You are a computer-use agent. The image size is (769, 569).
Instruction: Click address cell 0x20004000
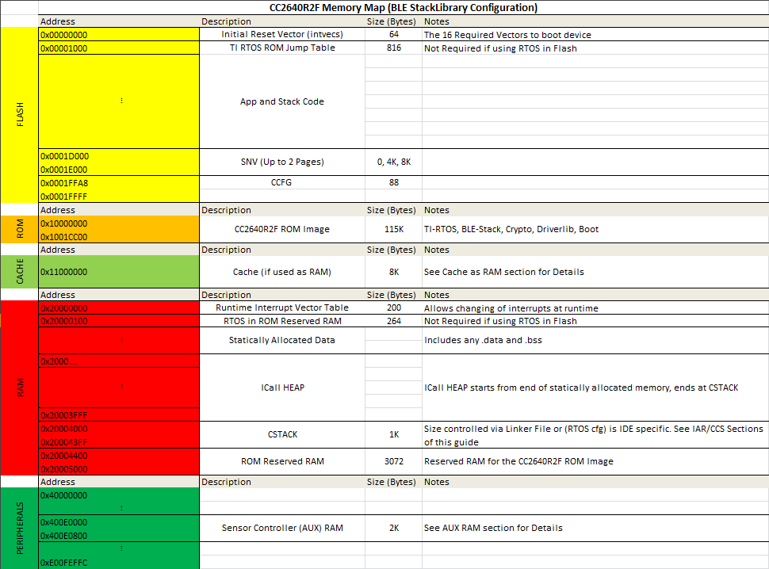119,429
